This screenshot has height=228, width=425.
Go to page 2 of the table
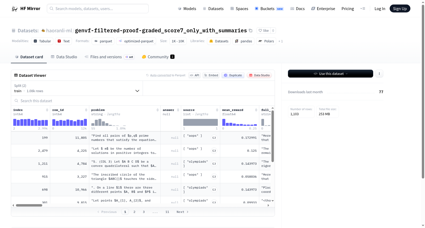click(x=134, y=212)
